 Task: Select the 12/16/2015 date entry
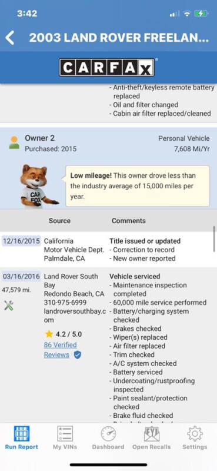pos(21,241)
